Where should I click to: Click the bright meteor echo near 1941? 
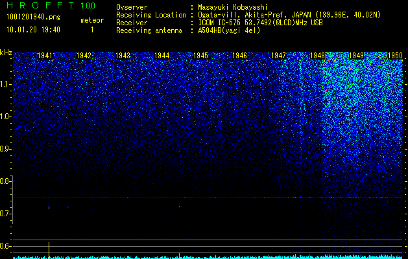click(49, 207)
